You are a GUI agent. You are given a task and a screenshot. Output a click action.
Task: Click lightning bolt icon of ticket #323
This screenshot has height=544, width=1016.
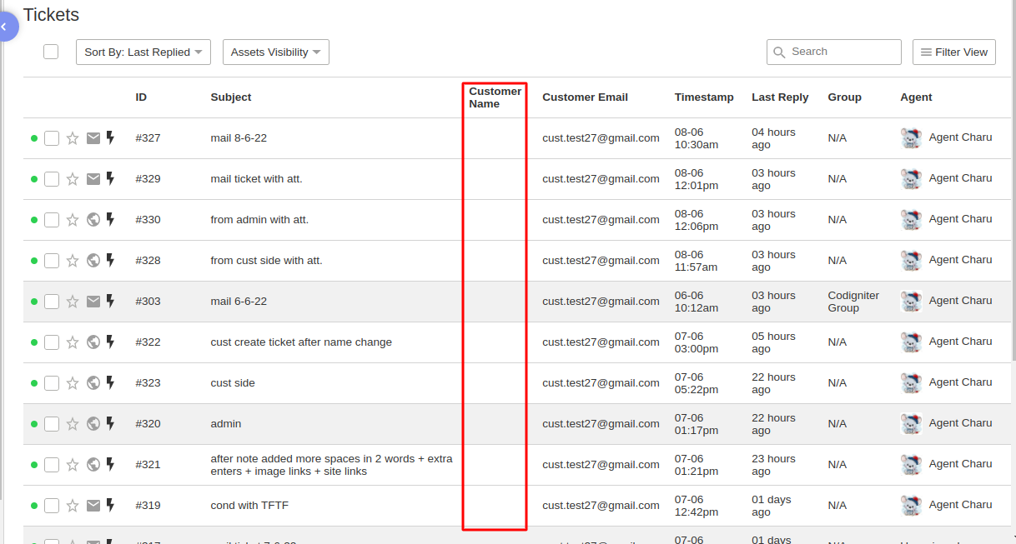tap(110, 382)
